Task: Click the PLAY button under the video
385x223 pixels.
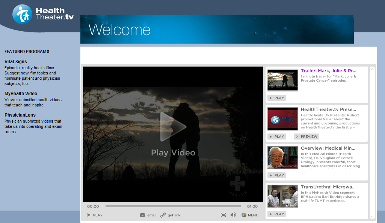Action: tap(95, 215)
